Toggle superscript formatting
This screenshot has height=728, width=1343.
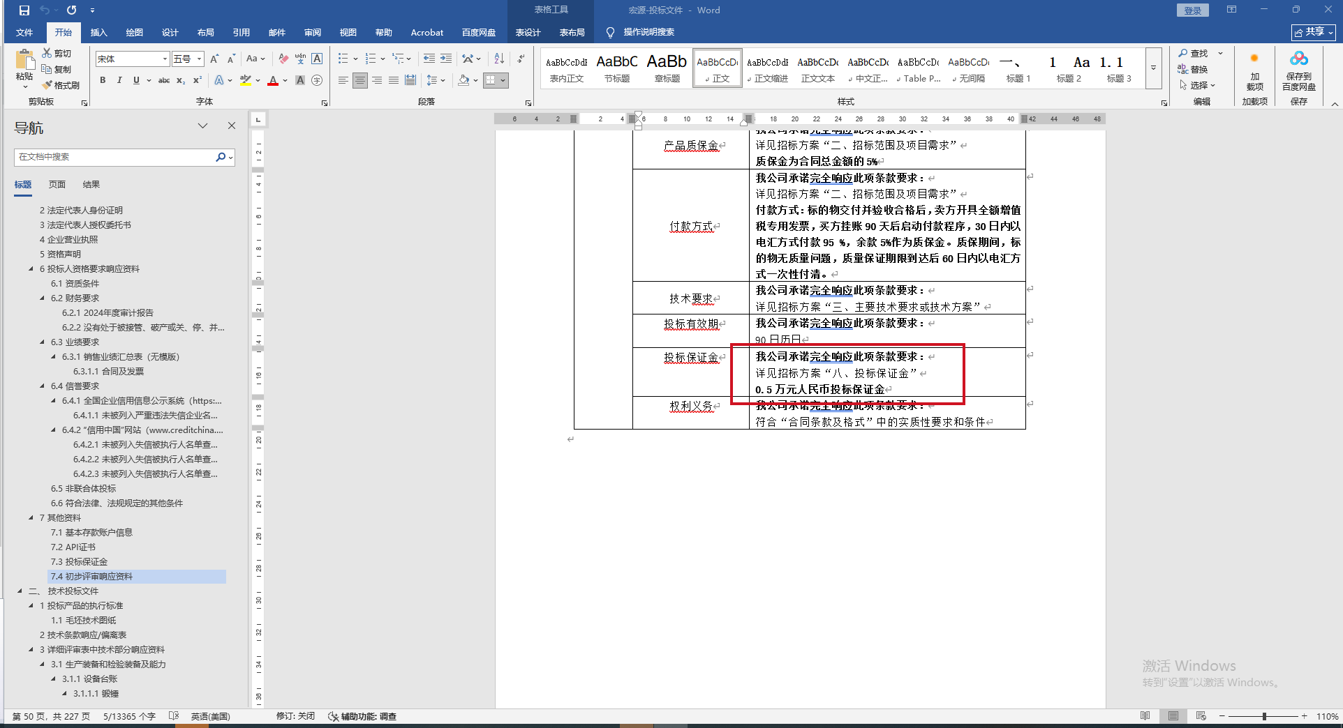click(198, 80)
